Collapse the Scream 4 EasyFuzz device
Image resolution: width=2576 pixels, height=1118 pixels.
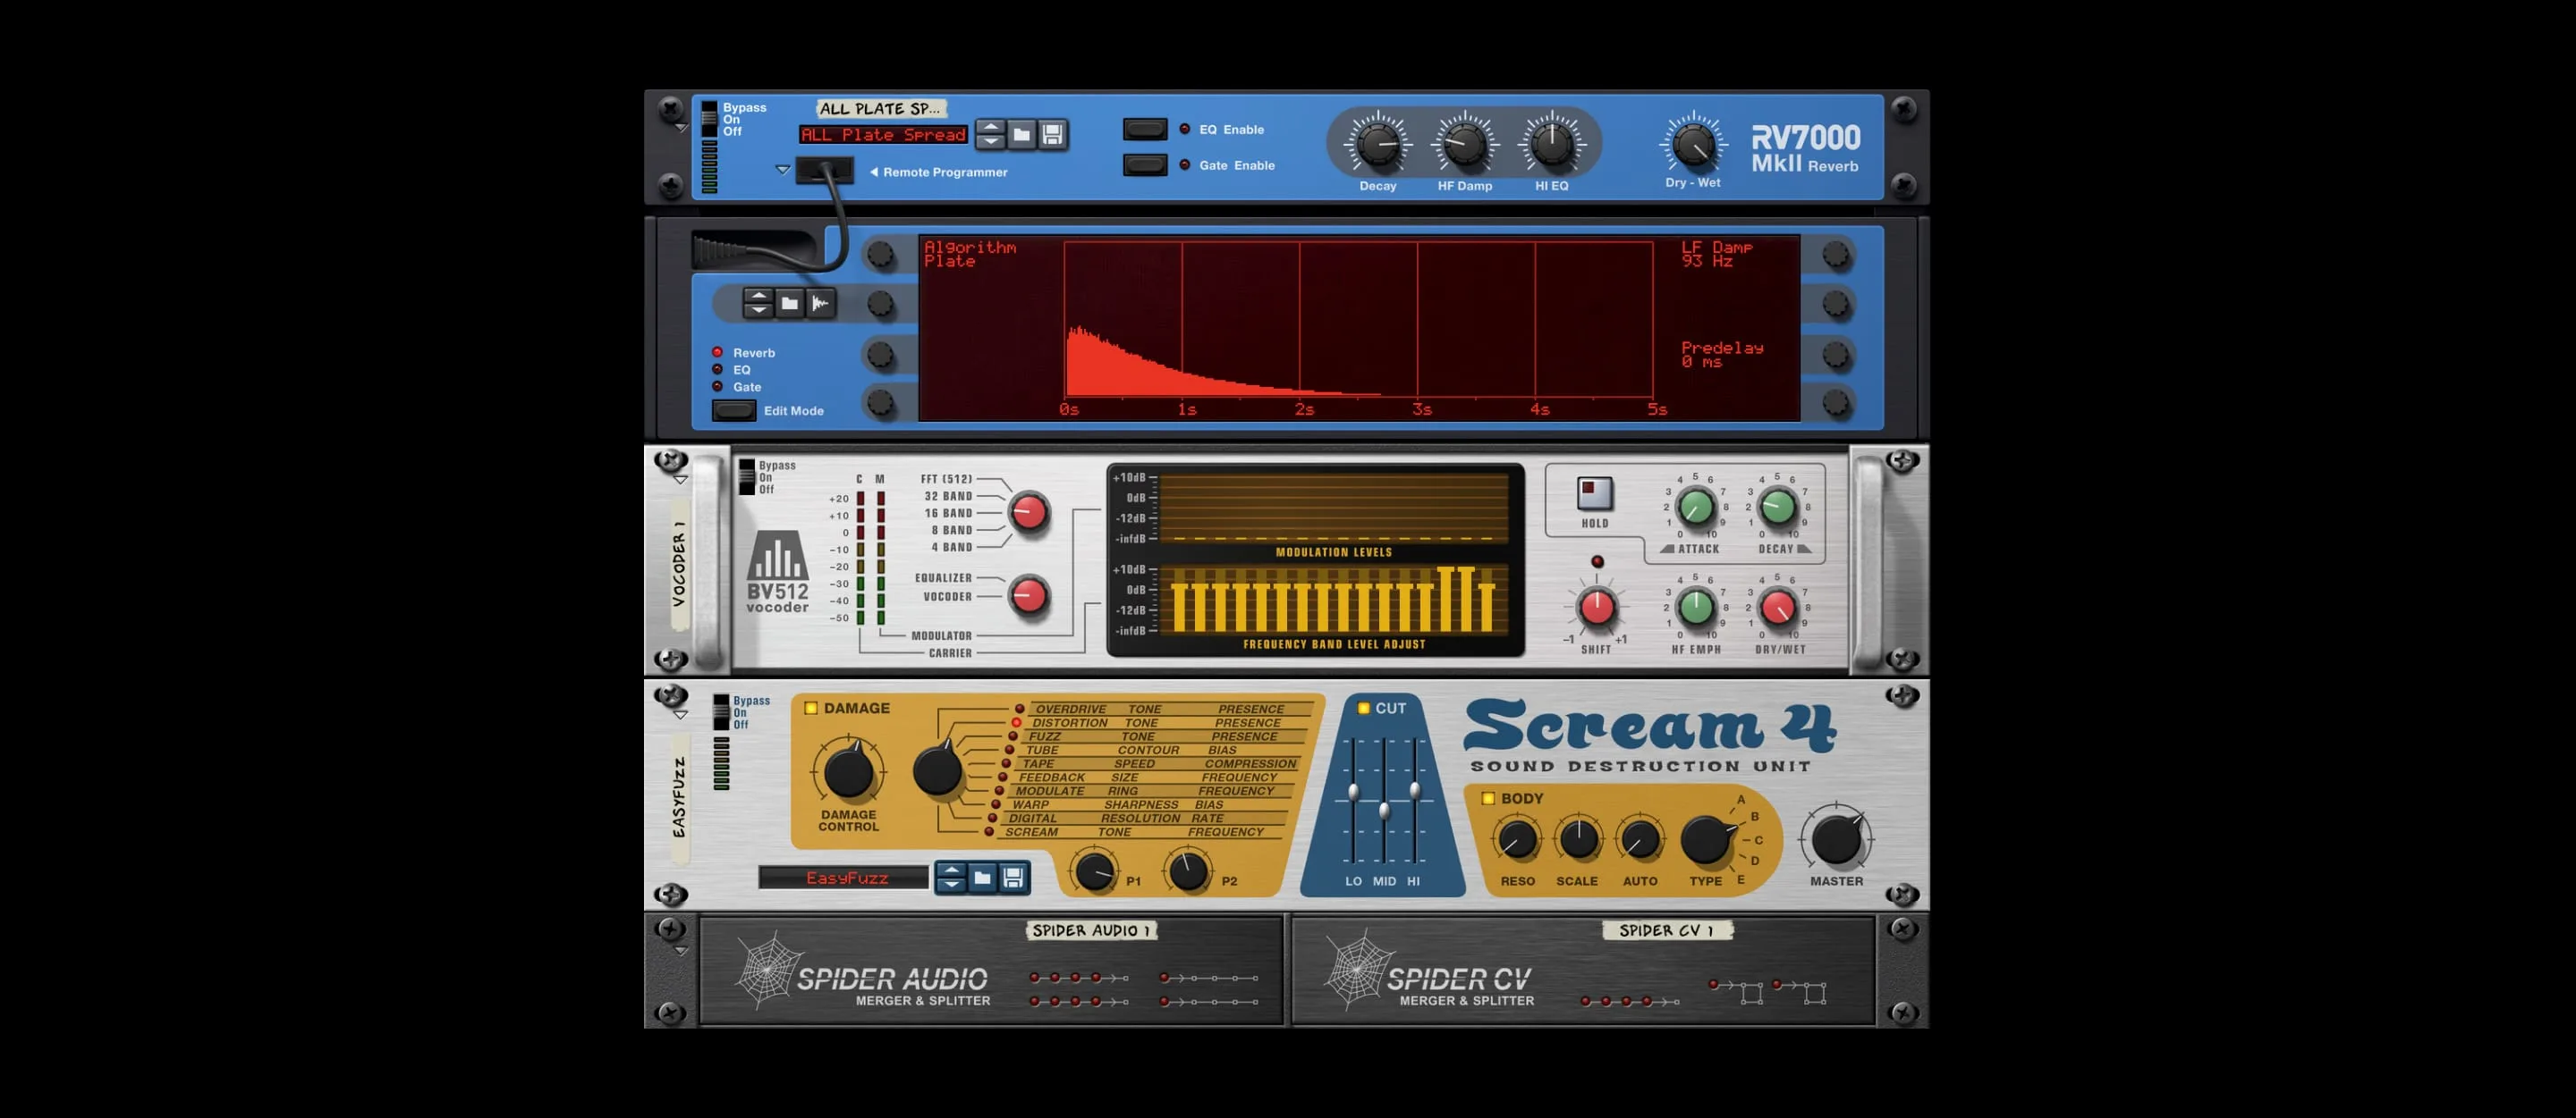click(681, 715)
